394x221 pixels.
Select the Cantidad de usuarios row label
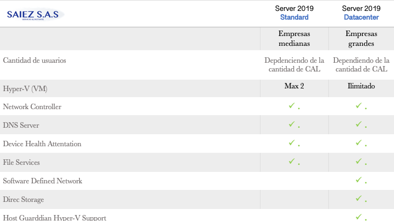[34, 61]
